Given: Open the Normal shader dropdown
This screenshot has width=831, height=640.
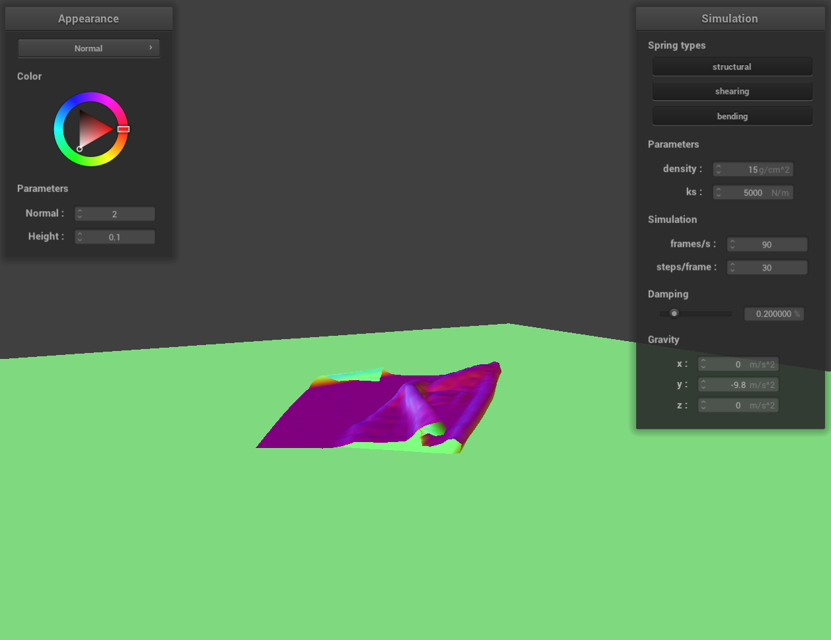Looking at the screenshot, I should tap(89, 48).
